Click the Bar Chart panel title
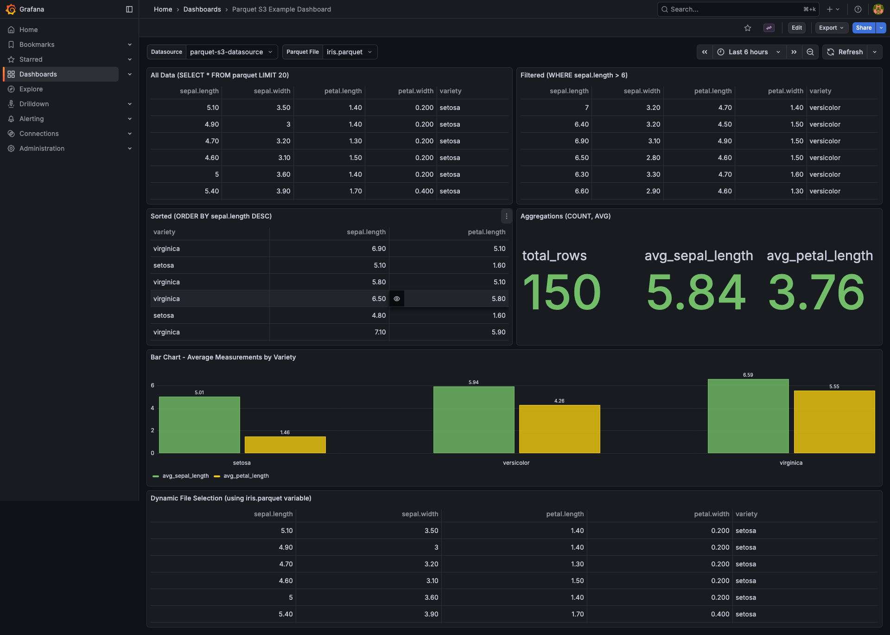The image size is (890, 635). pos(223,357)
